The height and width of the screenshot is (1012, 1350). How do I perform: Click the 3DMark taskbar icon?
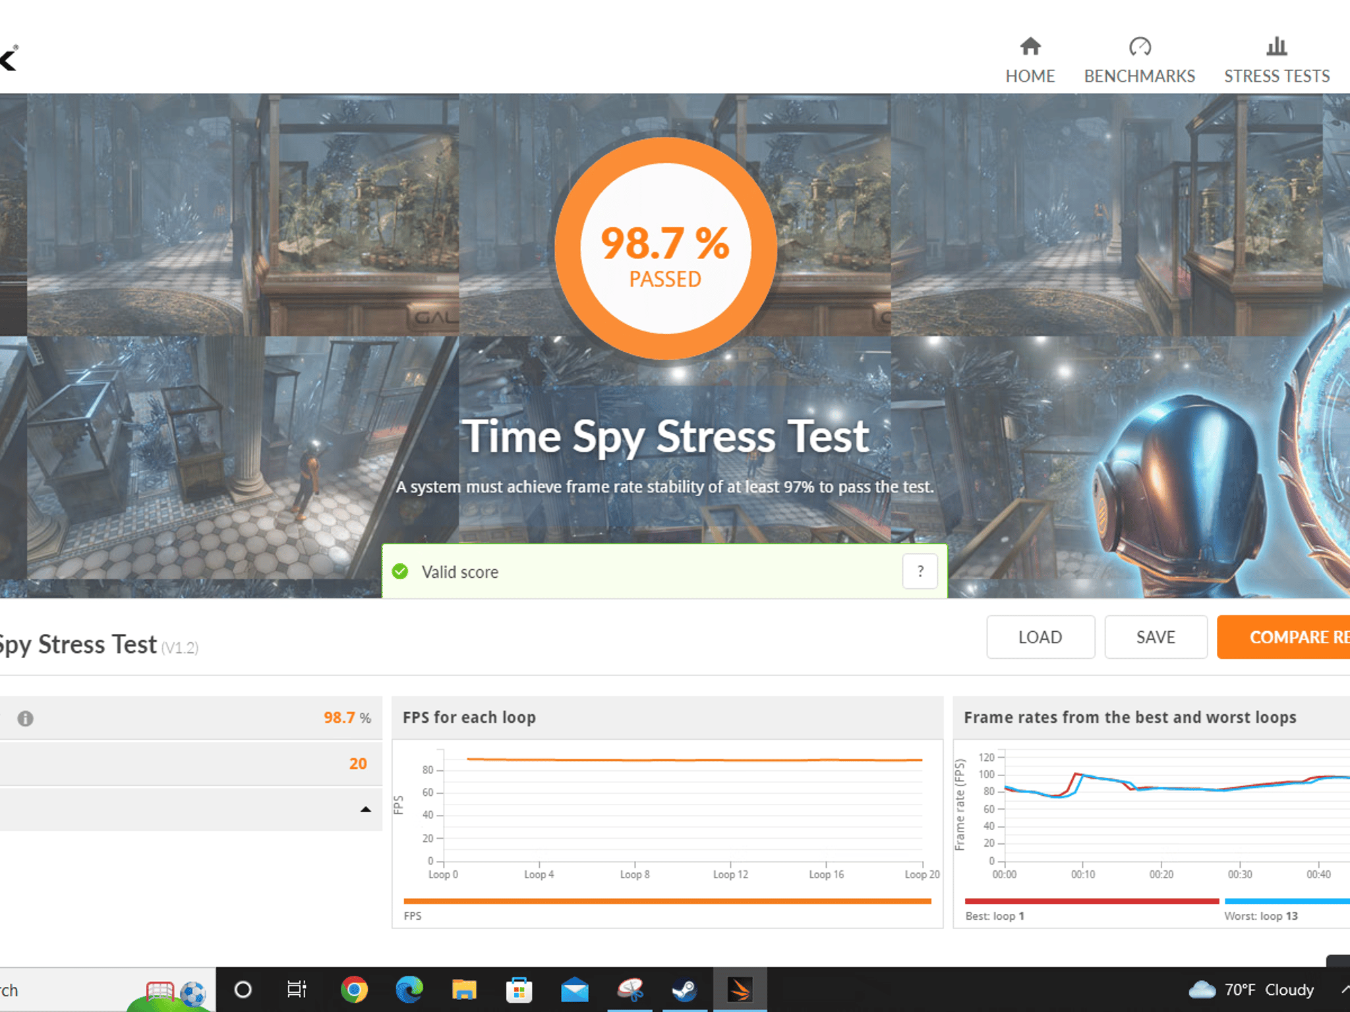tap(740, 990)
